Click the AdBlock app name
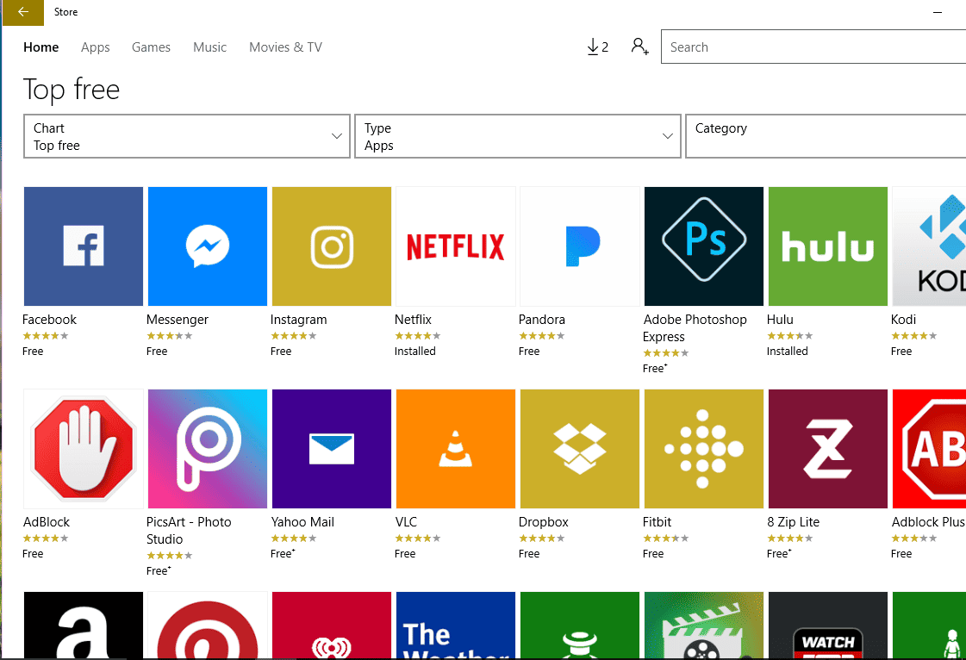966x660 pixels. 47,522
